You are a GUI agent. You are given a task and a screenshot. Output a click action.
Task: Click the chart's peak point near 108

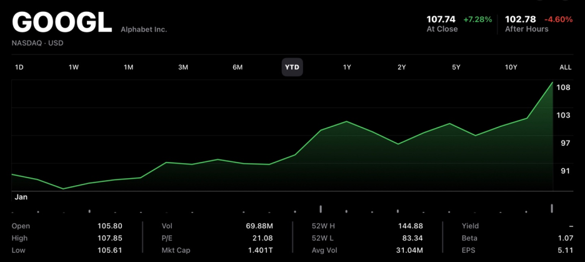point(552,83)
